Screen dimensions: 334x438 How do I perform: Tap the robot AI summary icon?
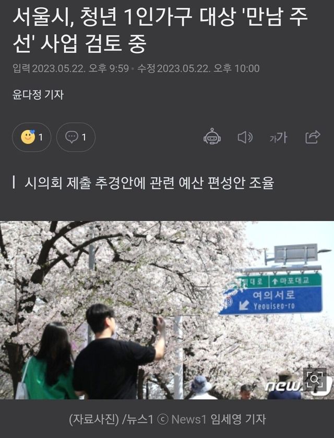click(212, 137)
